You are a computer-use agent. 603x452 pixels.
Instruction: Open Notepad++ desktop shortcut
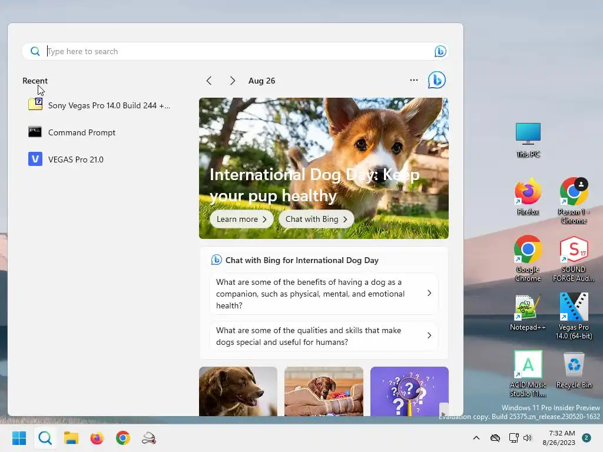528,312
